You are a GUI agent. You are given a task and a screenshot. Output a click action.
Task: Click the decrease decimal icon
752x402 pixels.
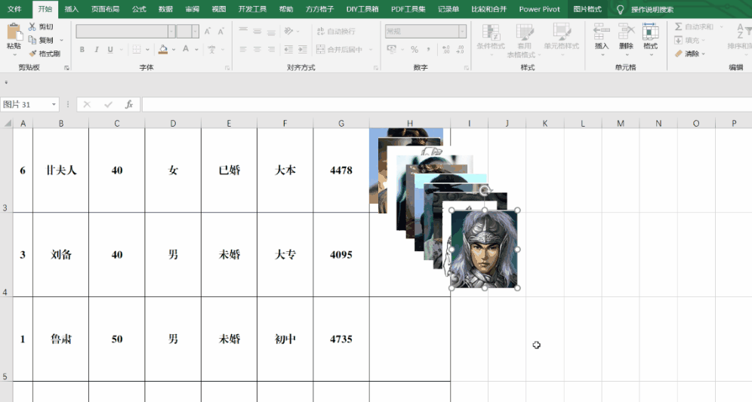pyautogui.click(x=460, y=49)
